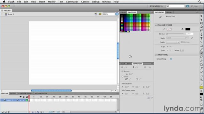Image resolution: width=204 pixels, height=114 pixels.
Task: Select the Skew radio button
Action: point(122,77)
